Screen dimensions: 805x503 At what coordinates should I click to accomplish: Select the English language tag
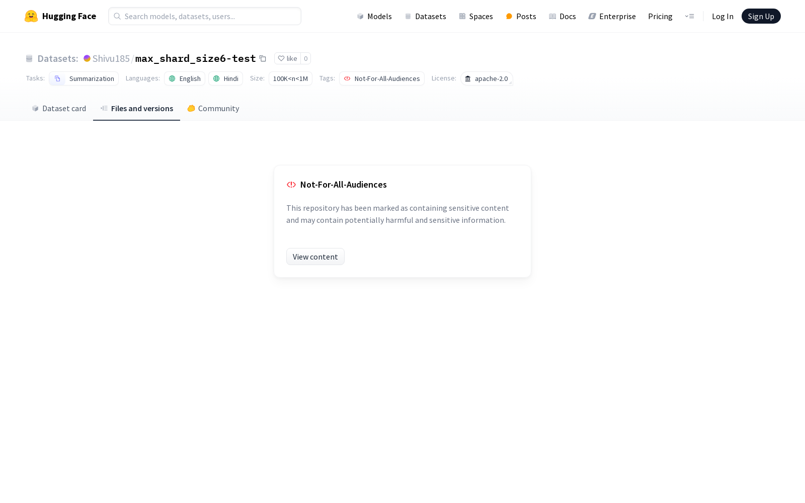click(x=185, y=78)
